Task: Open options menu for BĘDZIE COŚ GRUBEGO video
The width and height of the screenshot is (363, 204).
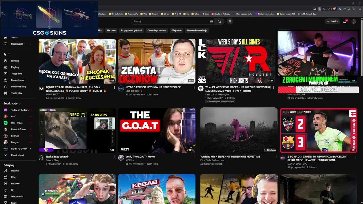Action: click(115, 88)
